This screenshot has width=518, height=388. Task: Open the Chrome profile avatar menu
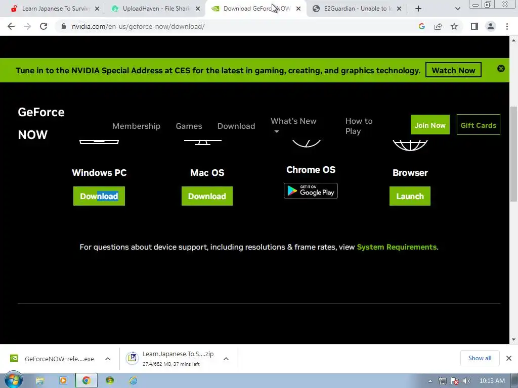[x=491, y=26]
